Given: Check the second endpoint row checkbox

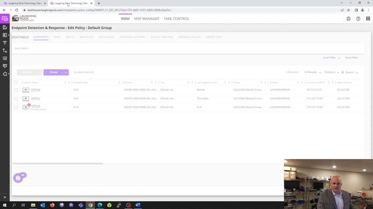Looking at the screenshot, I should point(16,99).
